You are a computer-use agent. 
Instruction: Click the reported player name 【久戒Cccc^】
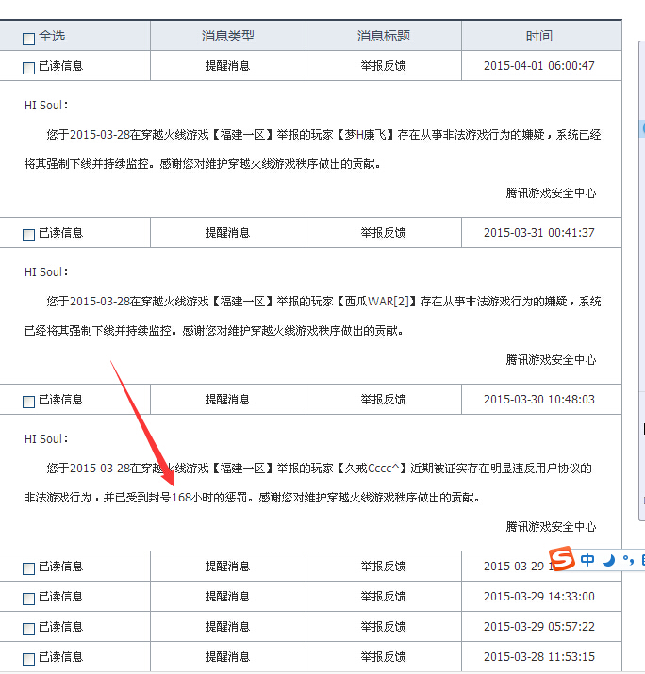point(372,469)
